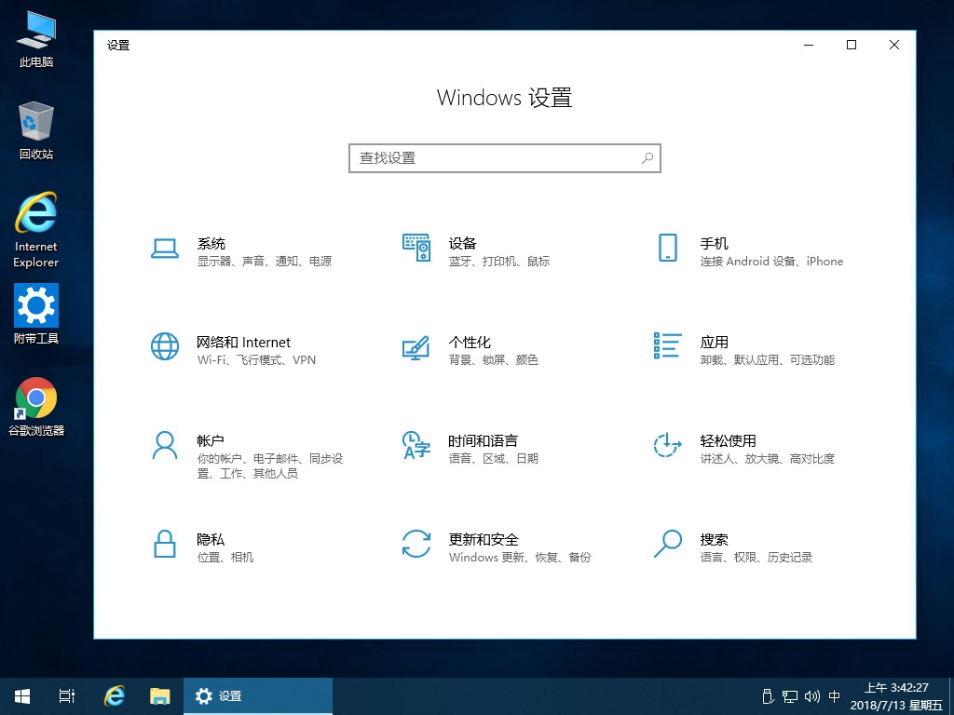Open the 系统 laptop icon
The width and height of the screenshot is (954, 715).
coord(165,248)
